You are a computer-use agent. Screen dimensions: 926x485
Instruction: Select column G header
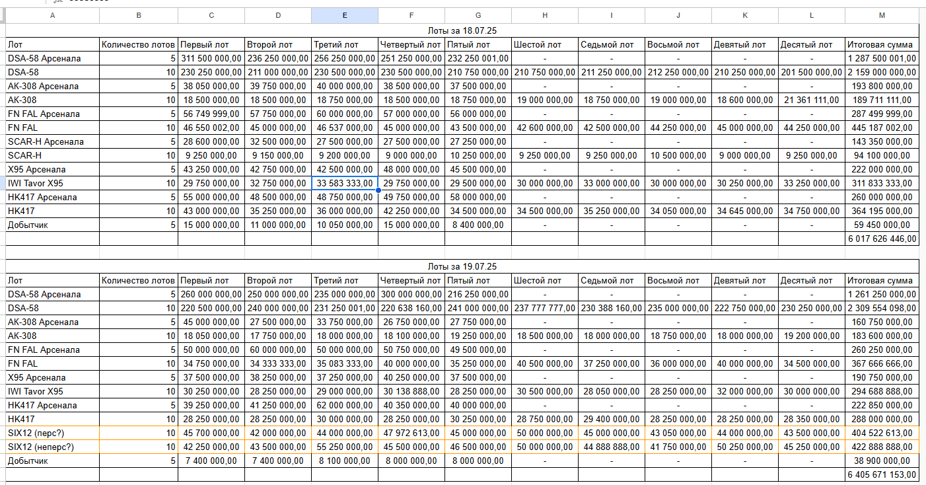478,15
